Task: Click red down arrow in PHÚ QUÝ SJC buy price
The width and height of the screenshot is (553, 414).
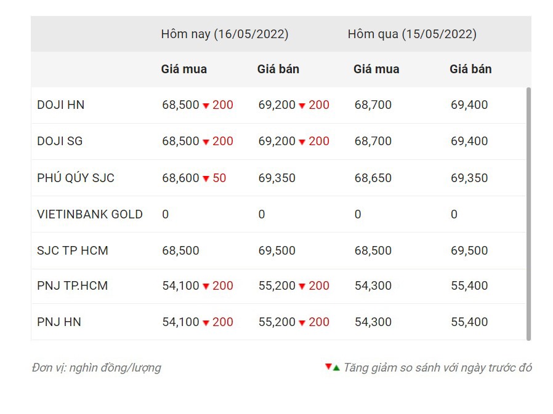Action: click(206, 179)
